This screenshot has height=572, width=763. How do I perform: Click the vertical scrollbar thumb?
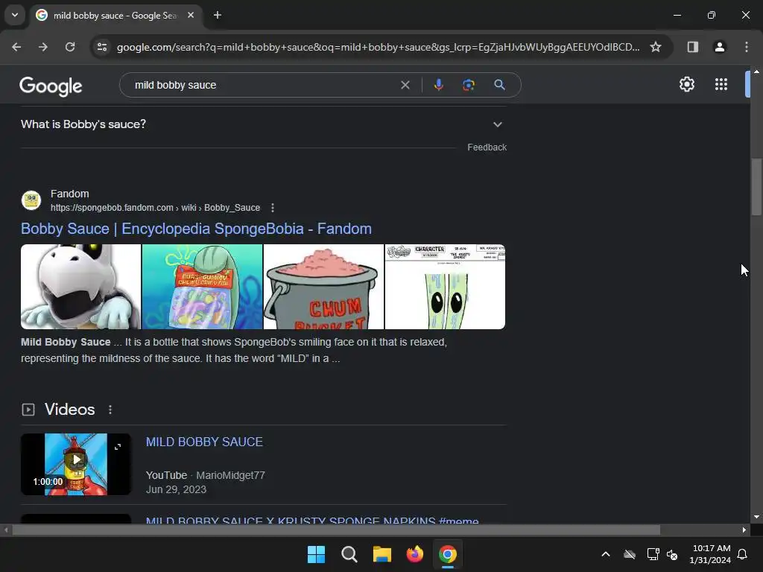(756, 186)
